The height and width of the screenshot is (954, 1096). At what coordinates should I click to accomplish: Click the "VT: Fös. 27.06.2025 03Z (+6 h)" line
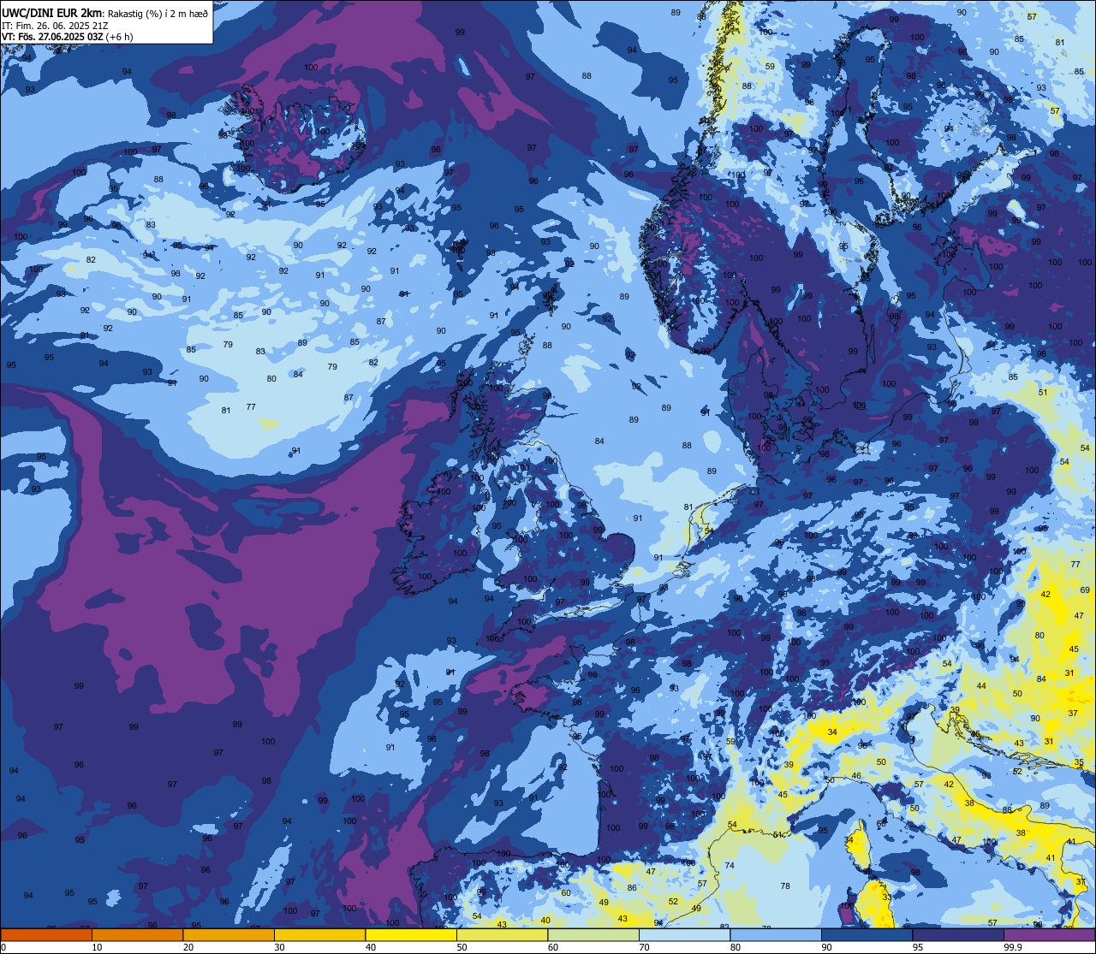click(x=68, y=37)
